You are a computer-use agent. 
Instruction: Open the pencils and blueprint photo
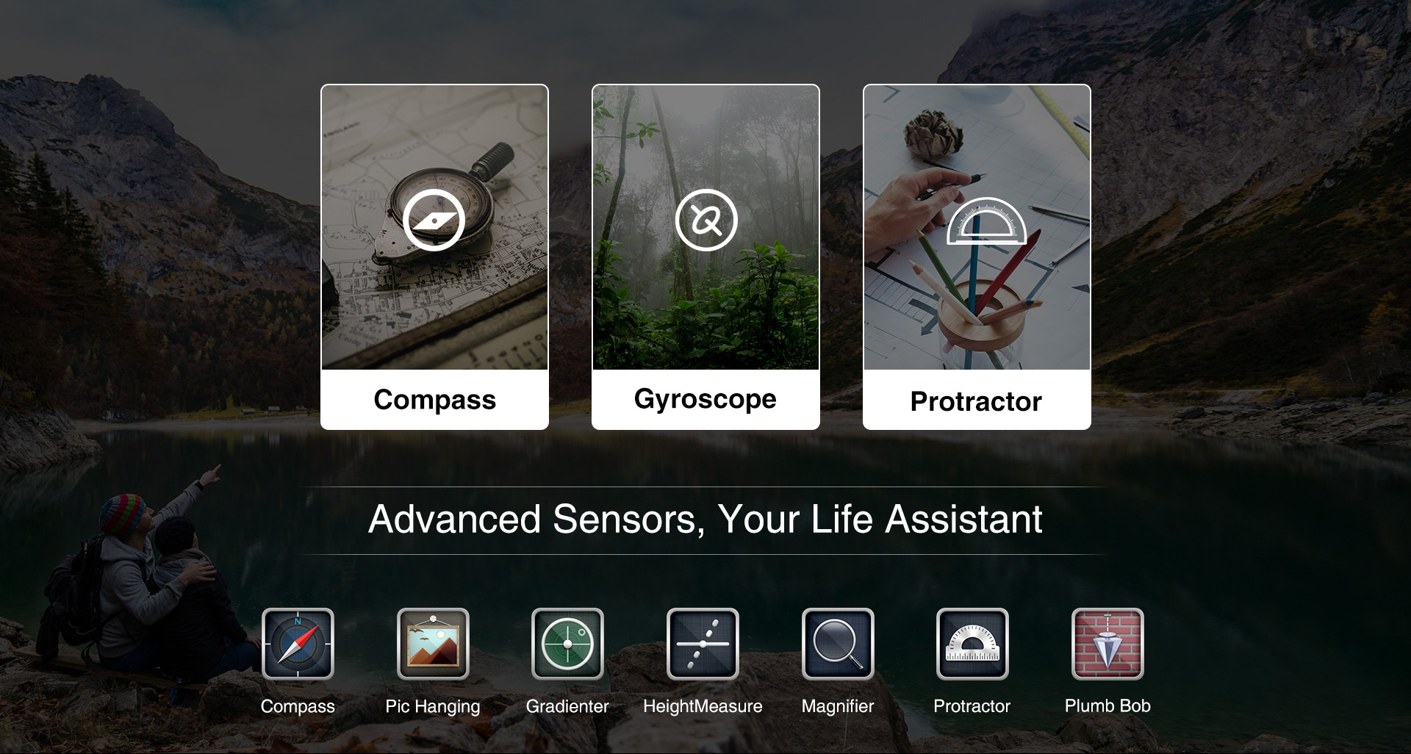pos(977,227)
